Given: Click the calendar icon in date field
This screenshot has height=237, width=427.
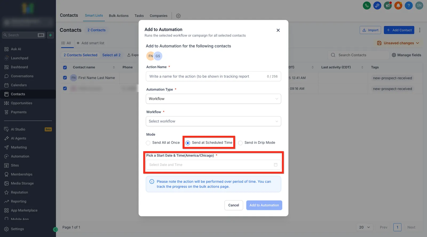Looking at the screenshot, I should (276, 165).
